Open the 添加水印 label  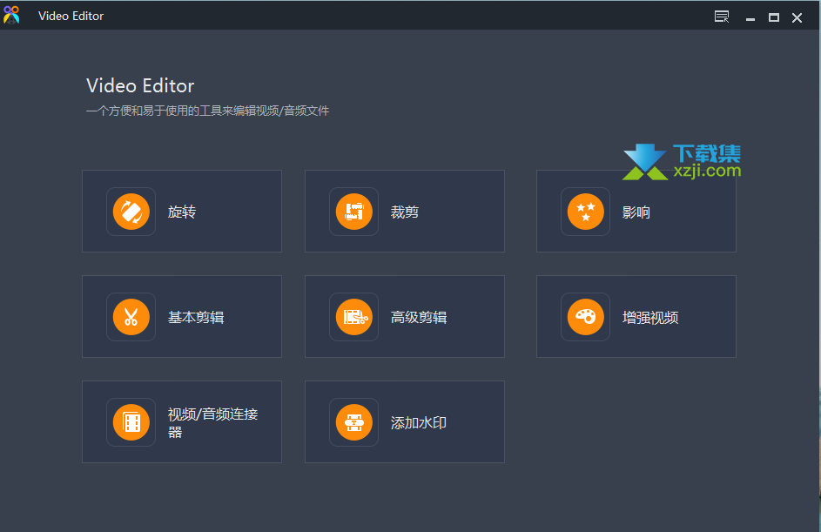(419, 422)
